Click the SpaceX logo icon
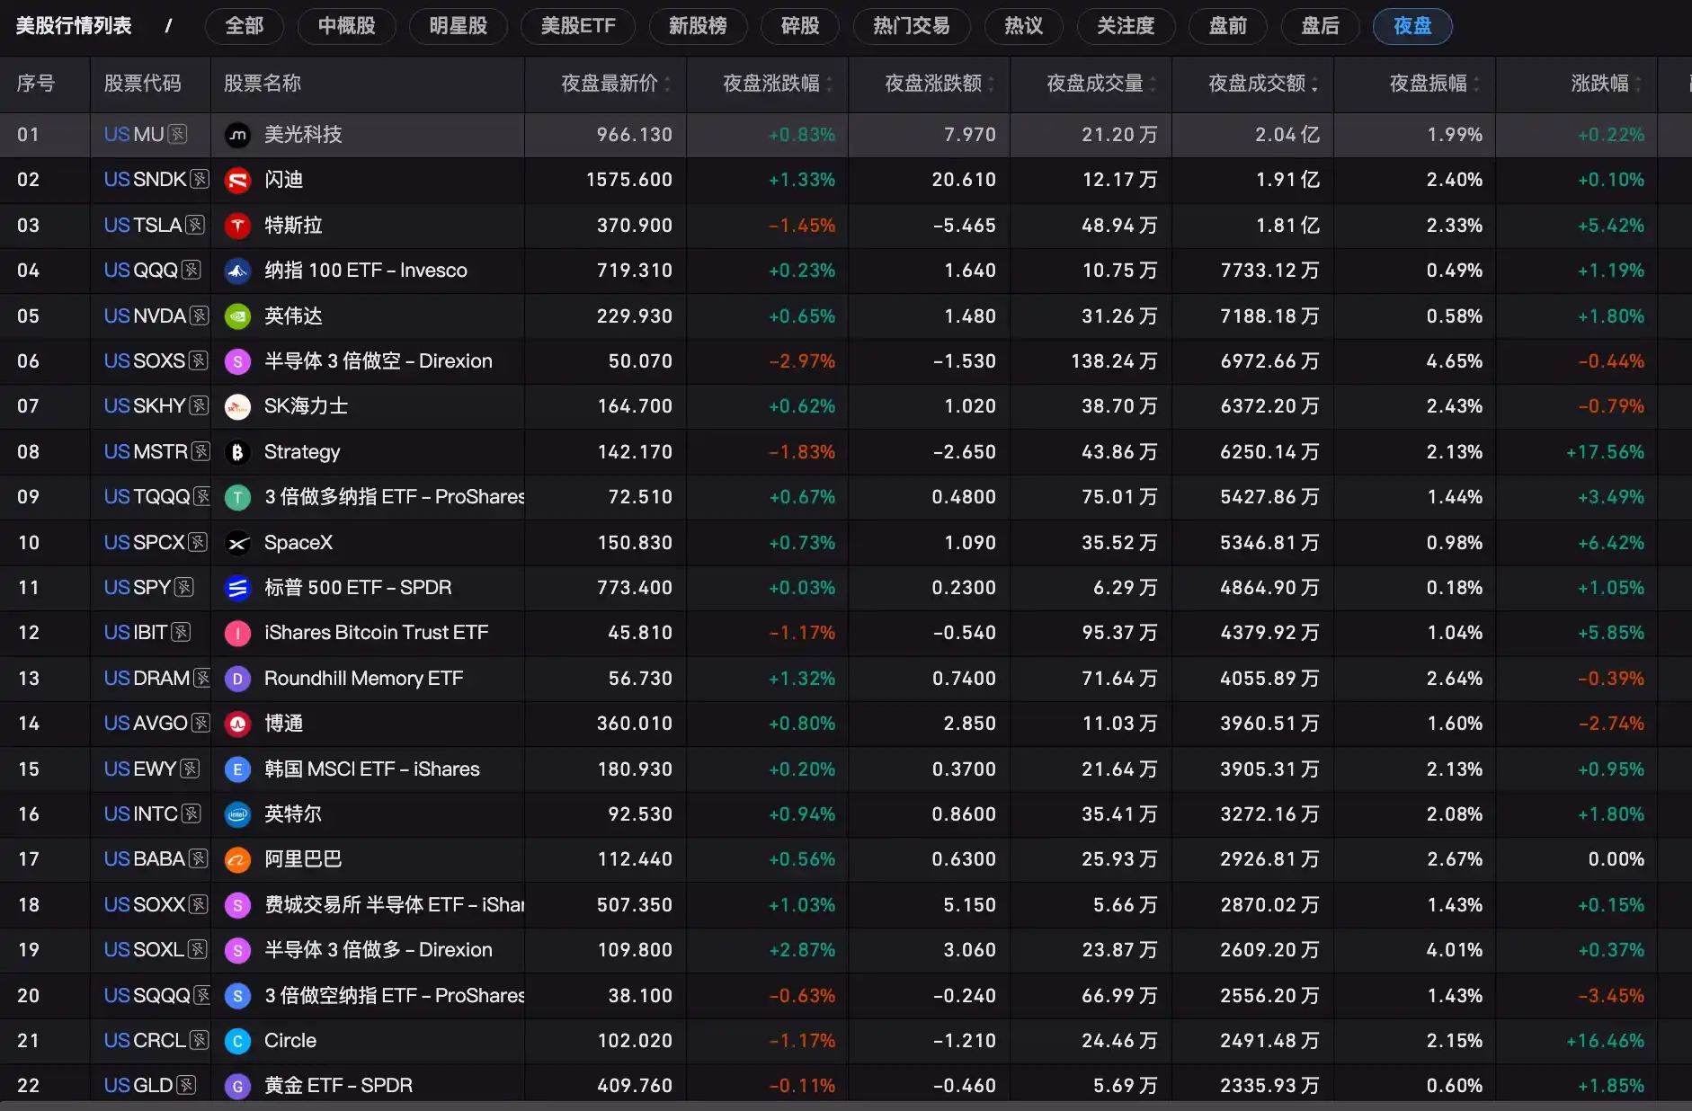This screenshot has height=1111, width=1692. point(237,543)
